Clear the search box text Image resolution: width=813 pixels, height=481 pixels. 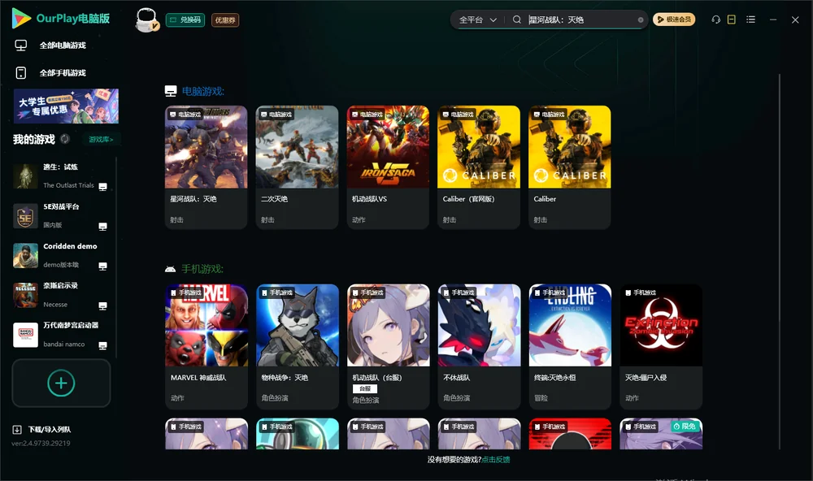[x=641, y=20]
